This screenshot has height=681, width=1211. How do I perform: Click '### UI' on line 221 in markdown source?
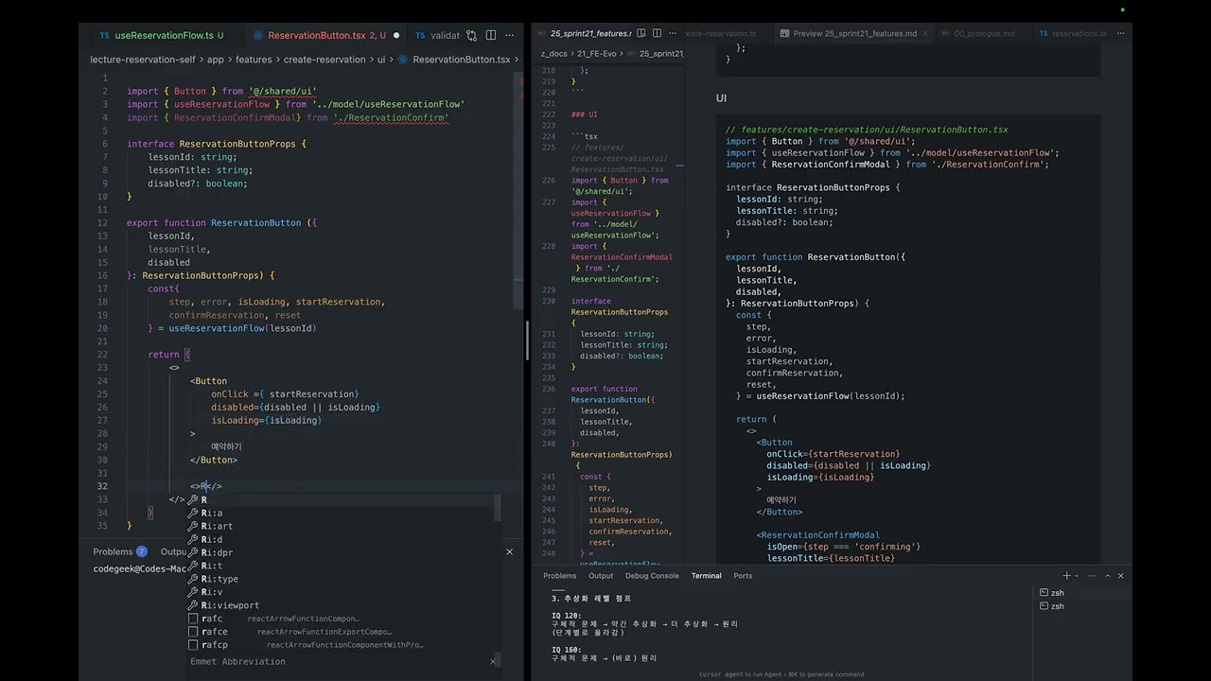pyautogui.click(x=585, y=114)
